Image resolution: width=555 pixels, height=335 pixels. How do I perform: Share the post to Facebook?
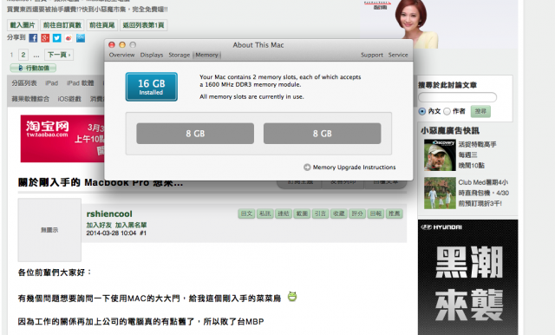point(33,38)
